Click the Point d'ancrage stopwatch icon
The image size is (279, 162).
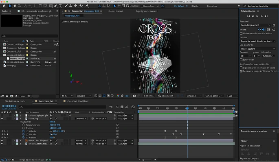pyautogui.click(x=23, y=125)
